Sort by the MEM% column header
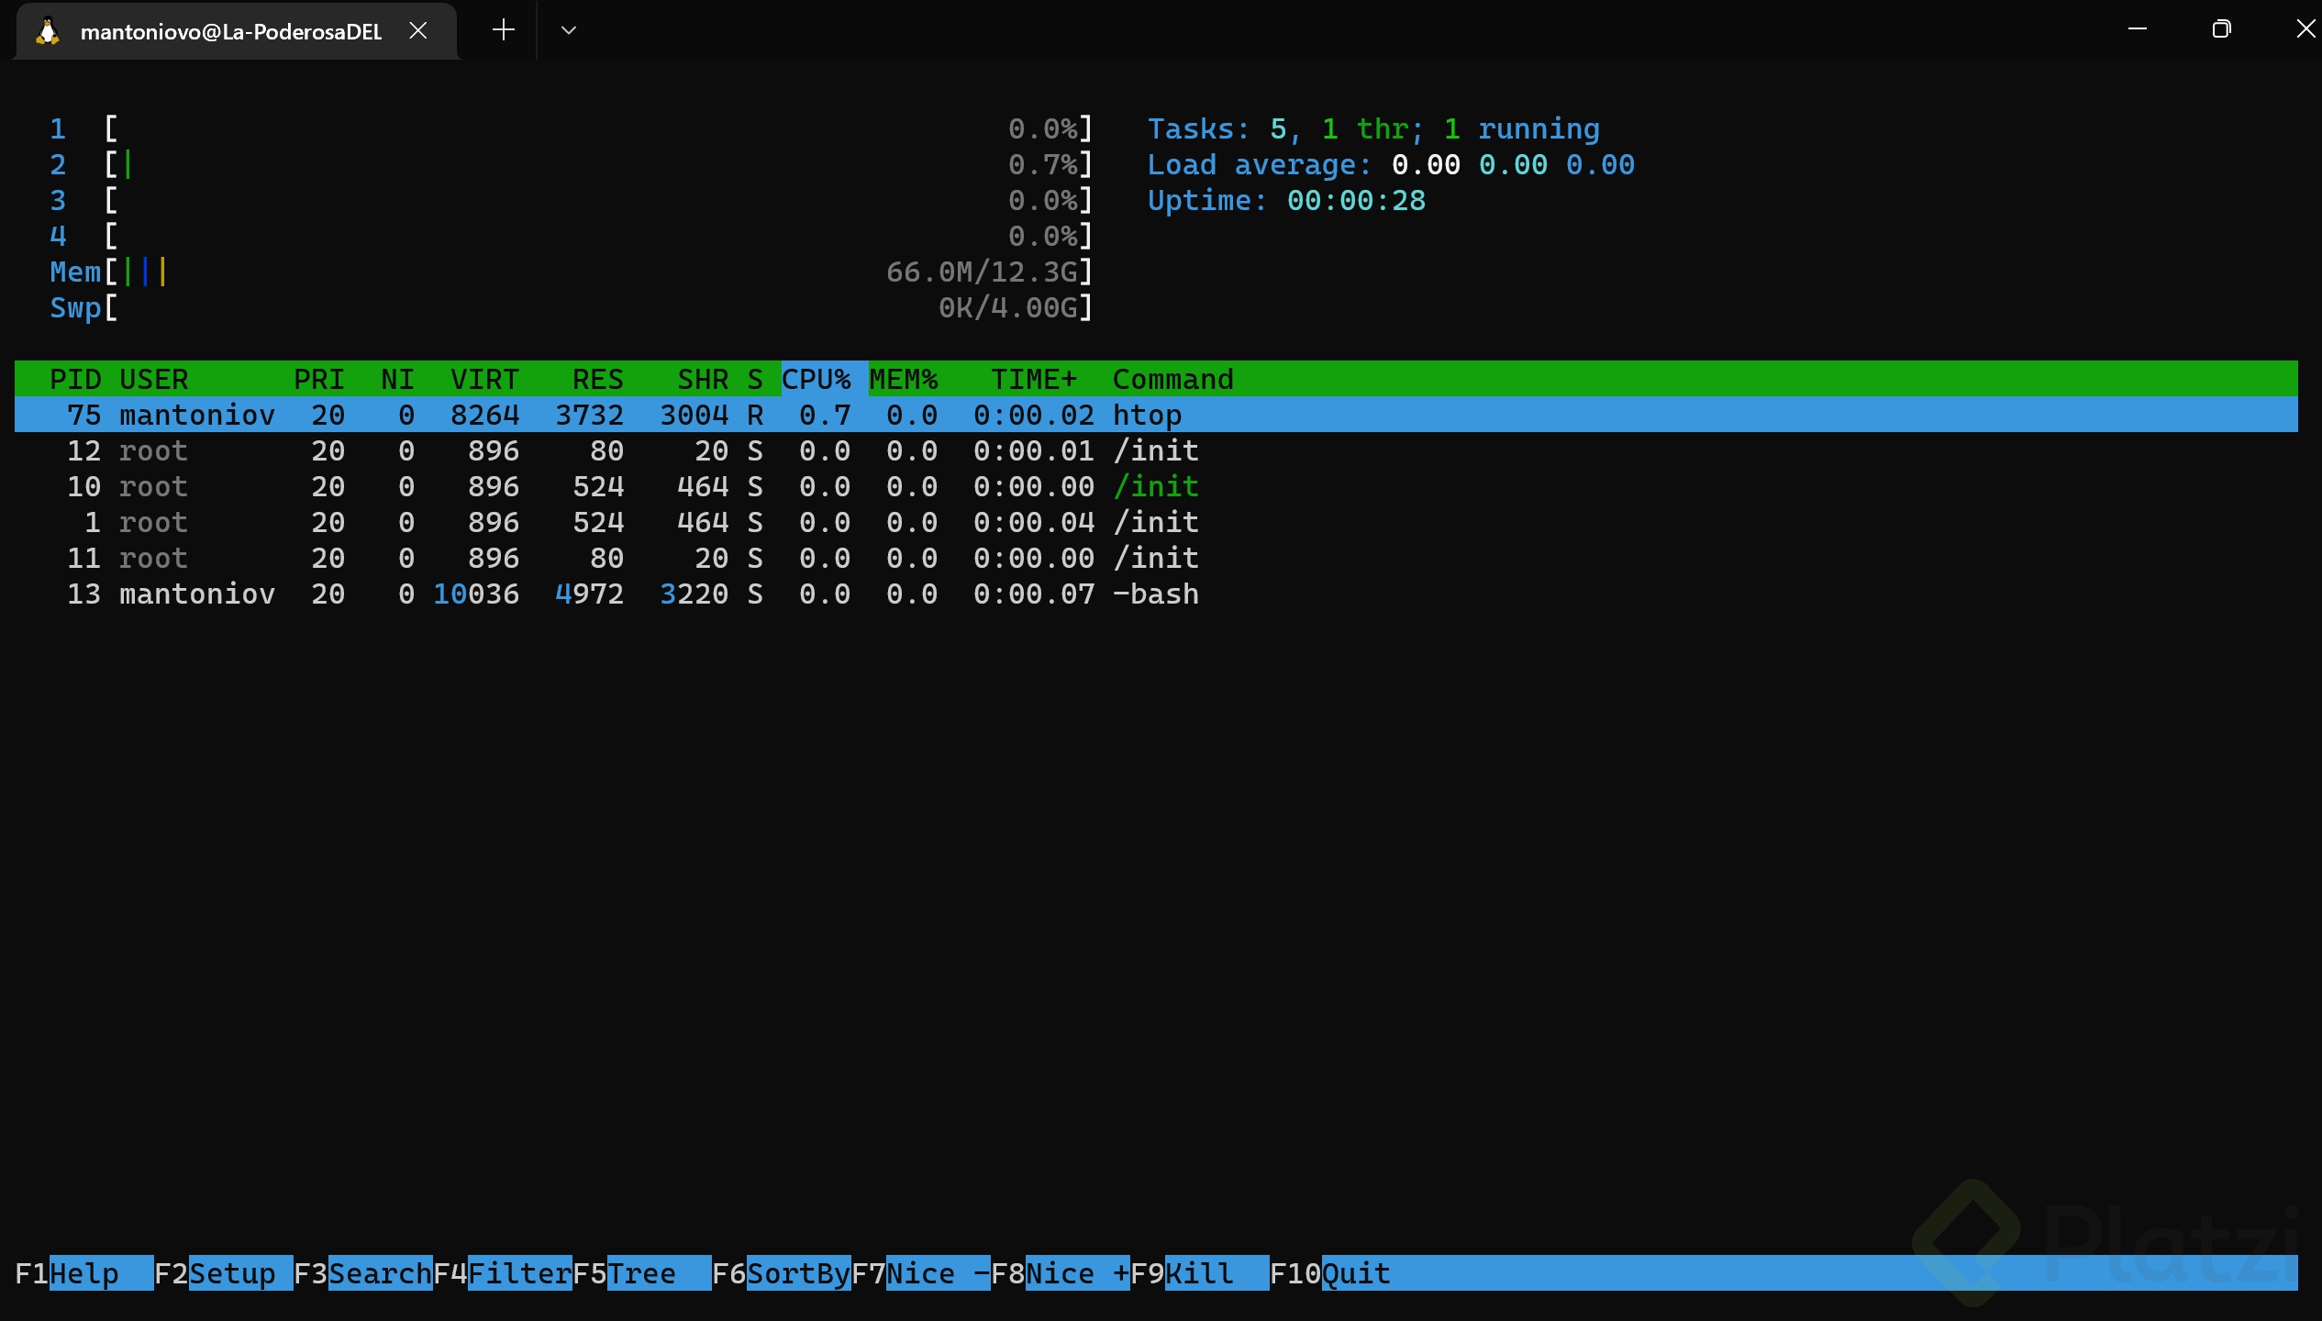The image size is (2322, 1321). point(904,379)
